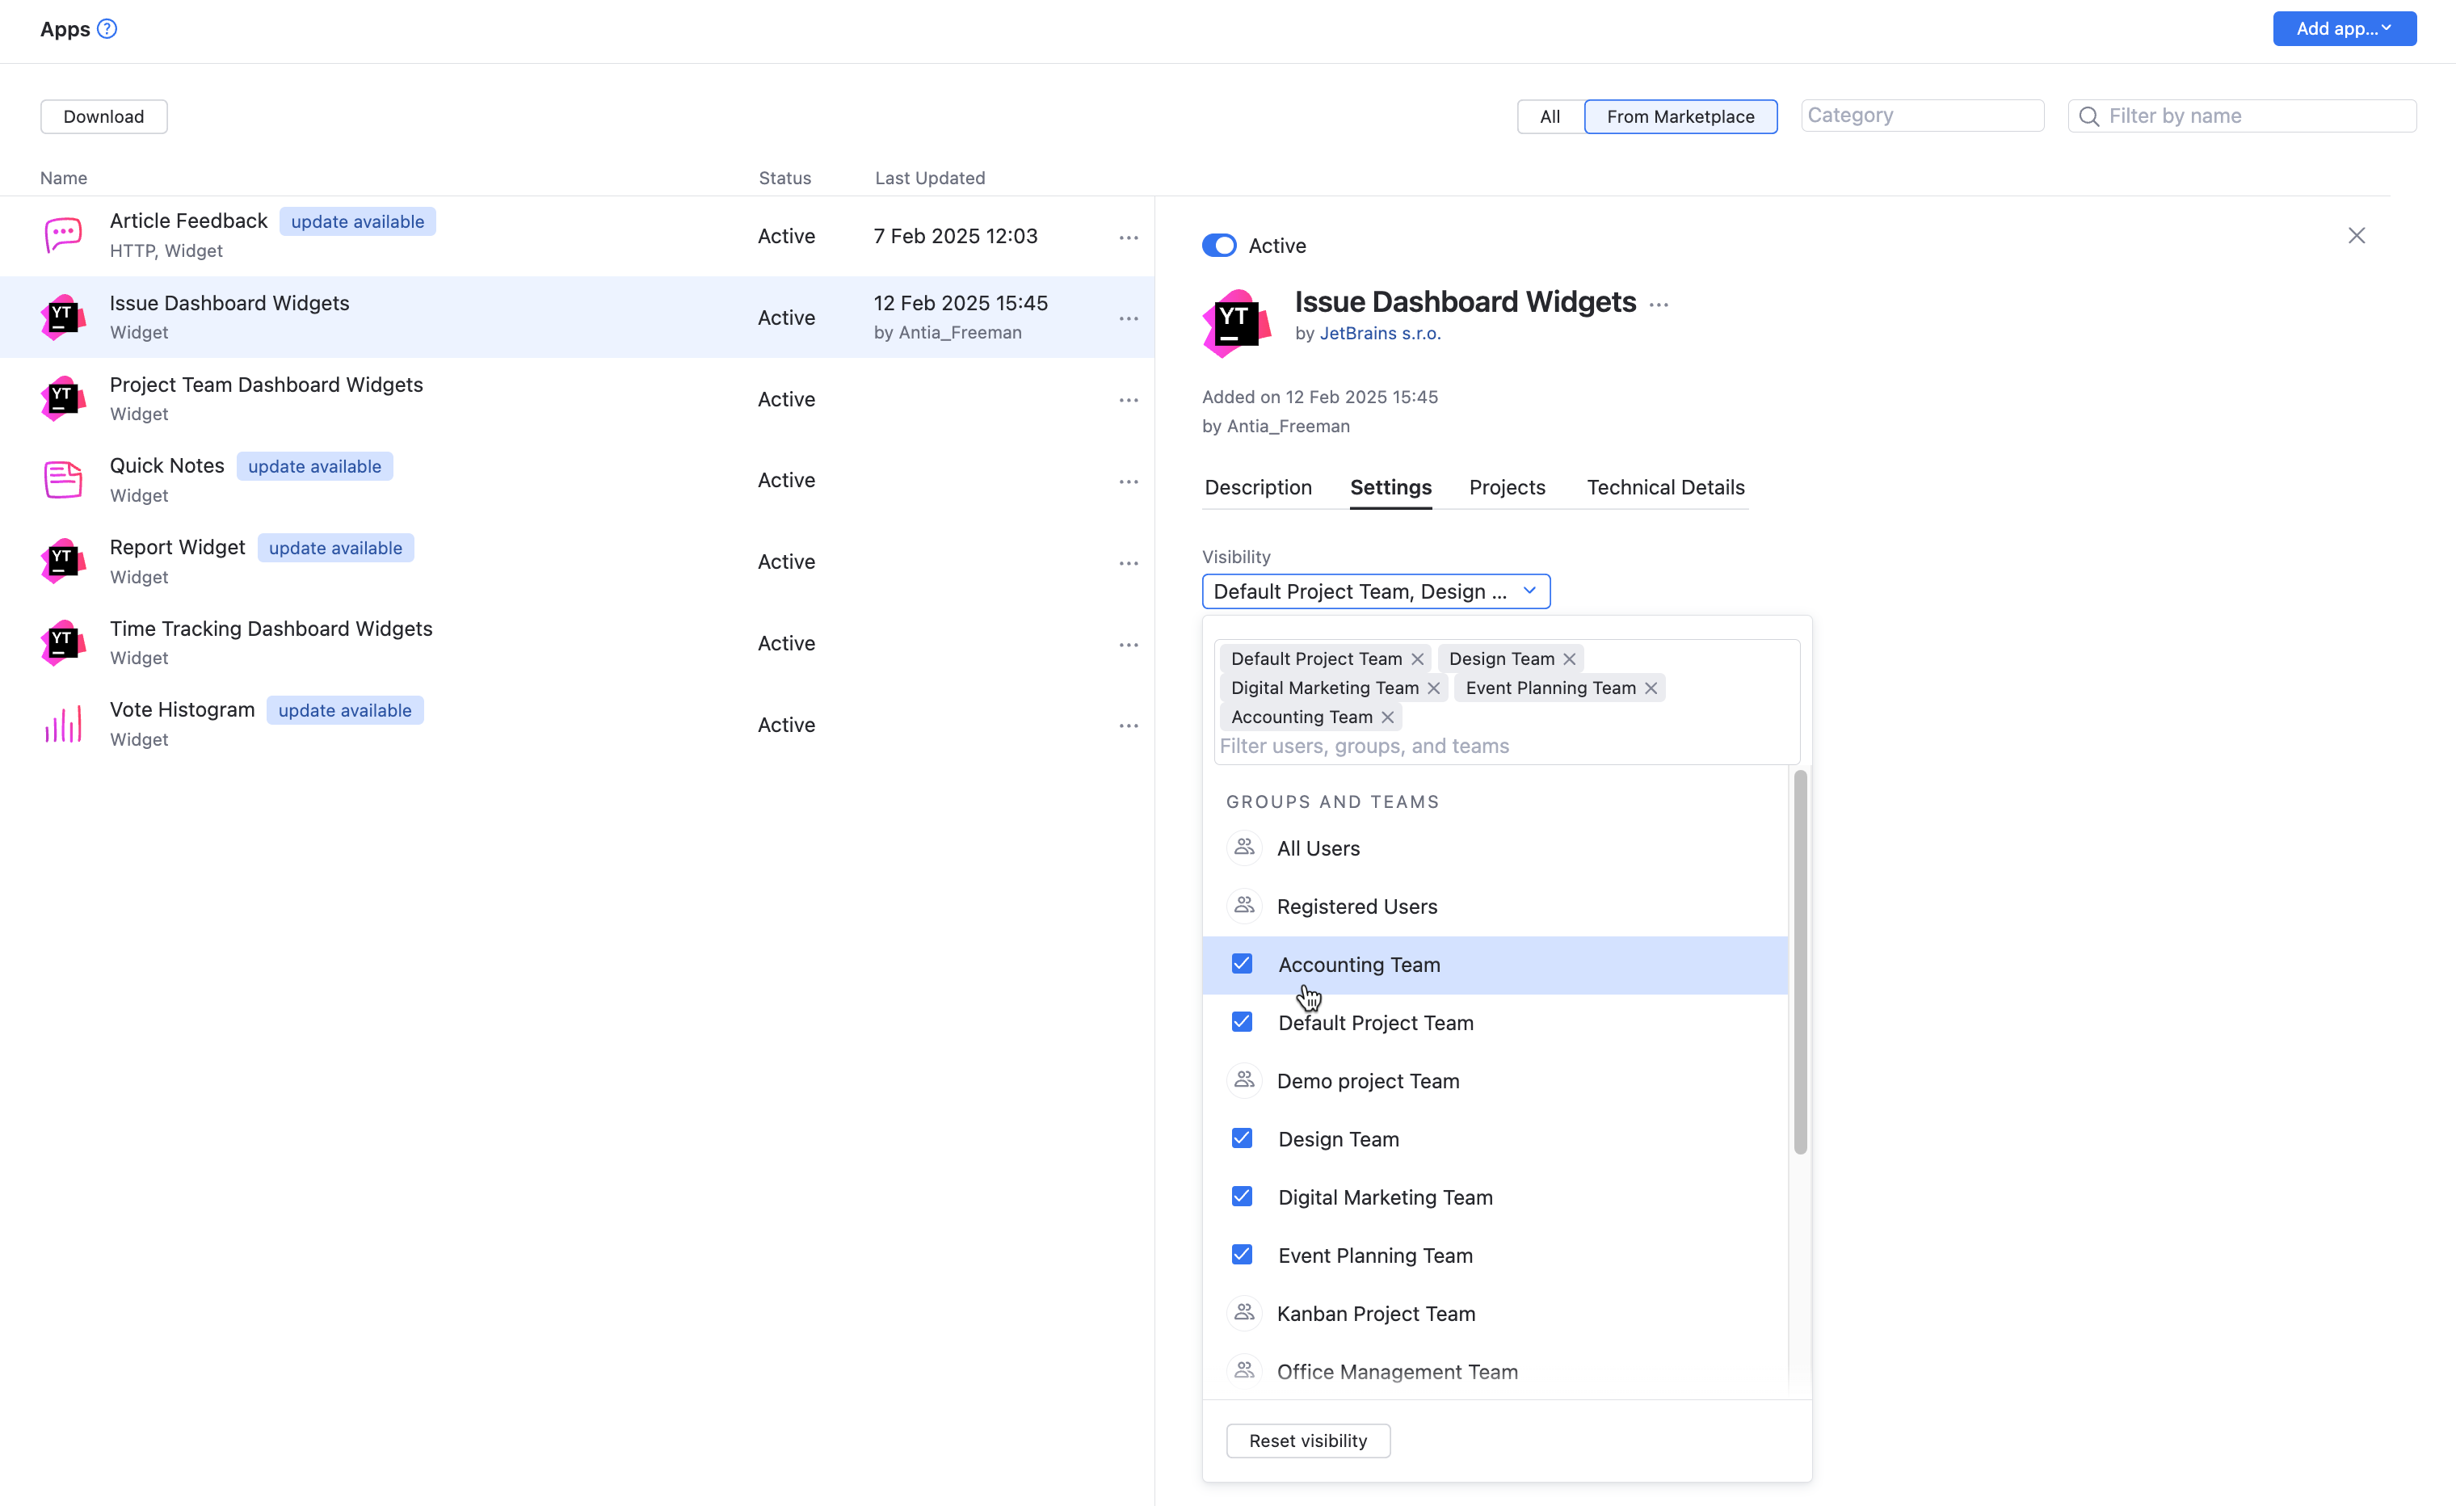Click the Vote Histogram chart icon
Image resolution: width=2456 pixels, height=1506 pixels.
[61, 724]
